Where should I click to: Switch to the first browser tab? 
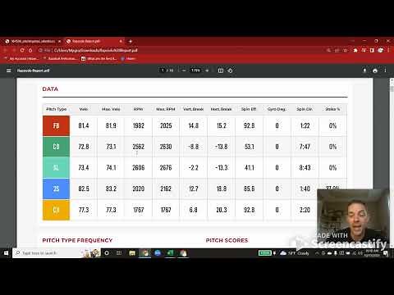33,41
